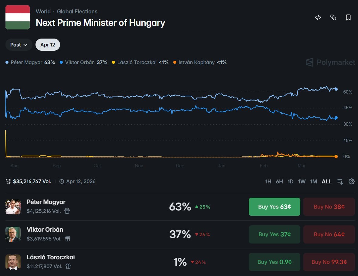Viewport: 358px width, 276px height.
Task: Buy Yes 0.9¢ for László Toroczkai
Action: click(274, 262)
